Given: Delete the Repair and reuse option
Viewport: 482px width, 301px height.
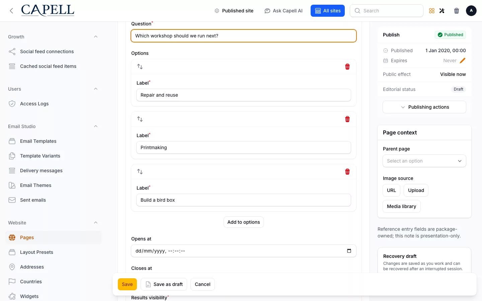Looking at the screenshot, I should pos(347,67).
